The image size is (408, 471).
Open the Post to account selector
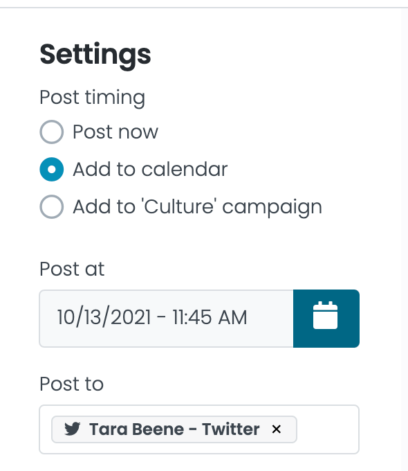pyautogui.click(x=199, y=429)
